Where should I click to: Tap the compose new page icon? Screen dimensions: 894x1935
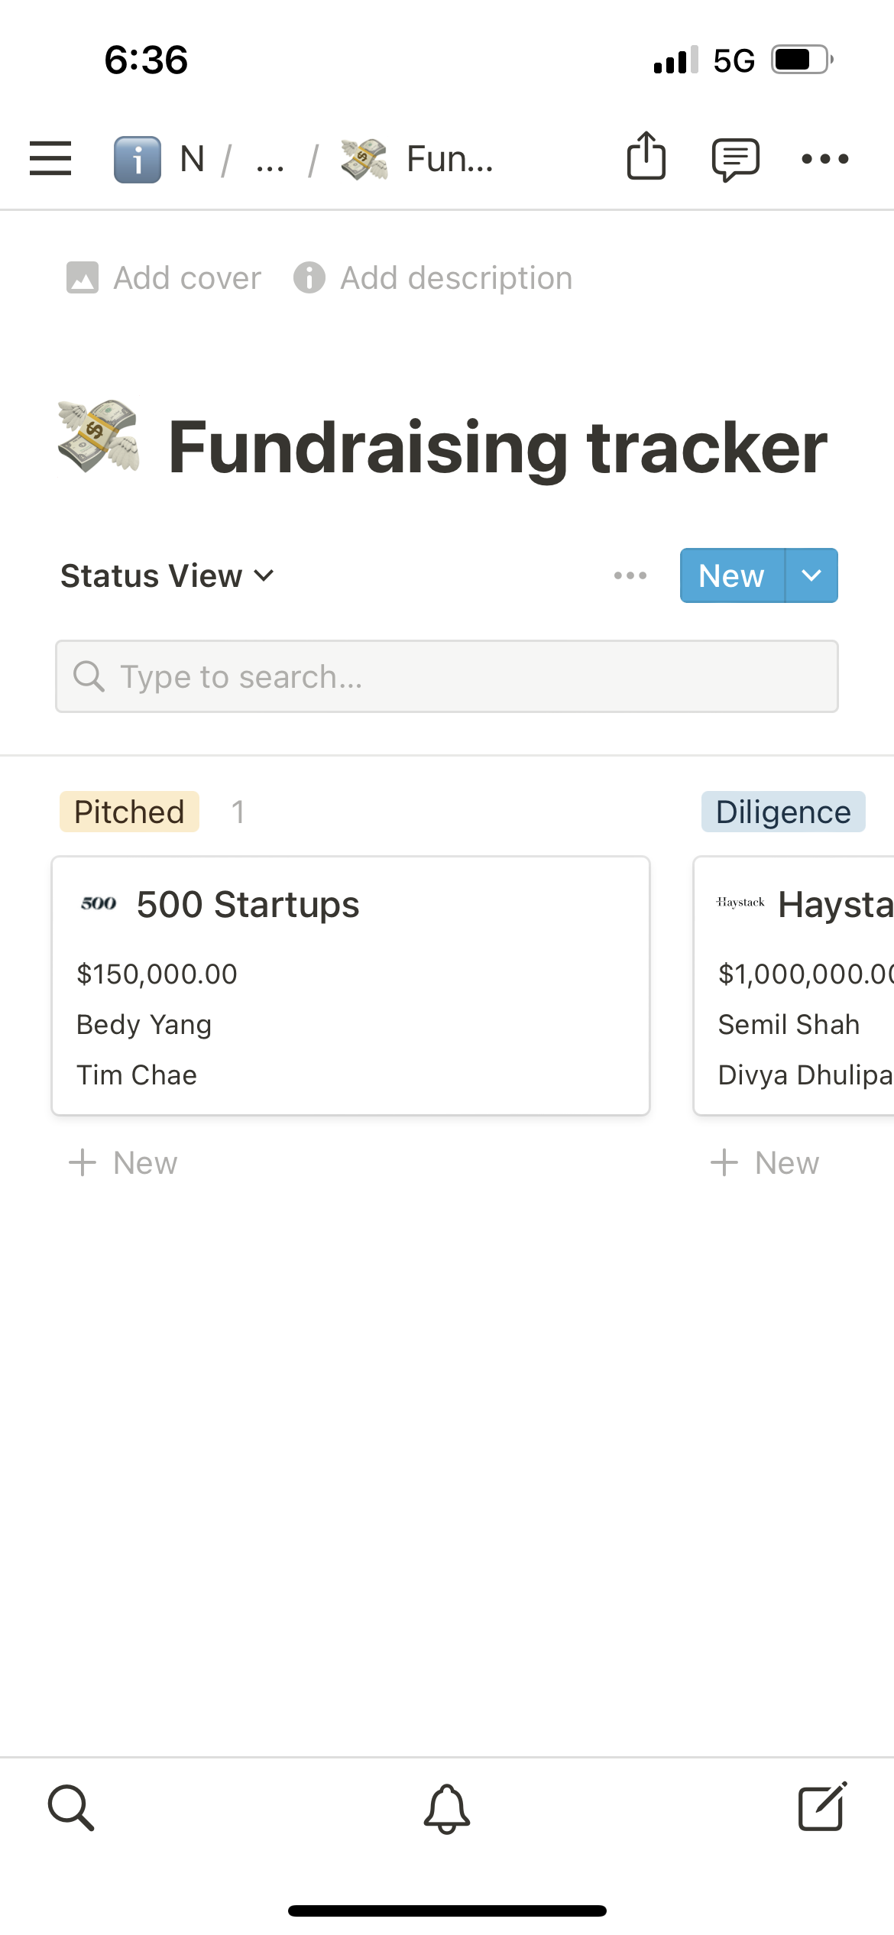(822, 1808)
